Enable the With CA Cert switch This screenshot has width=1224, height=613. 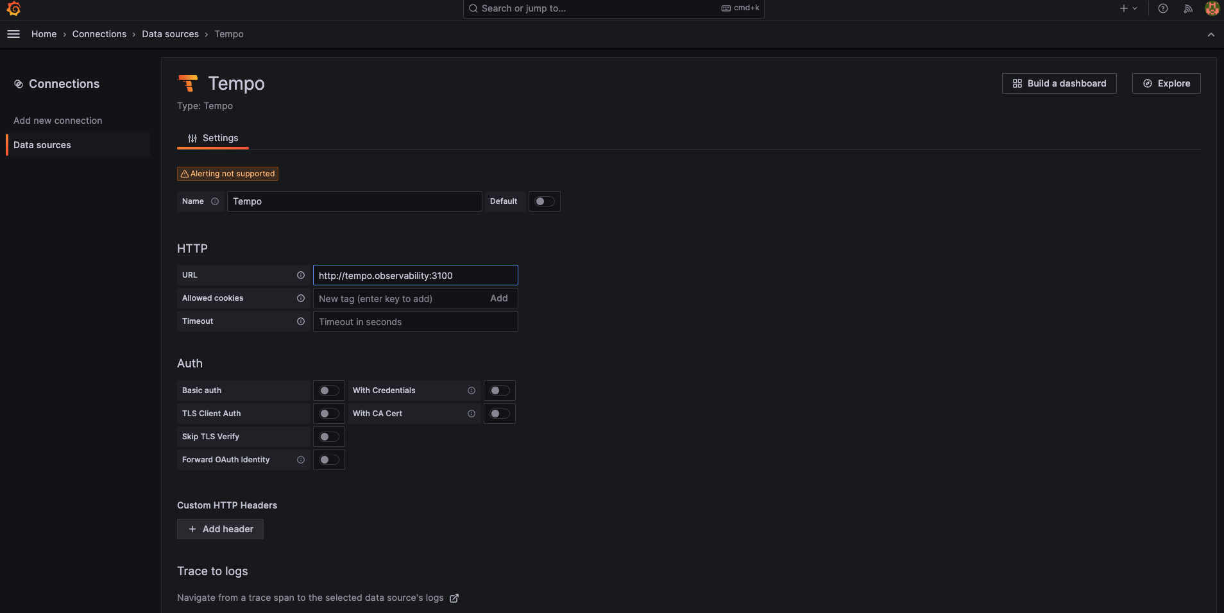click(x=500, y=414)
